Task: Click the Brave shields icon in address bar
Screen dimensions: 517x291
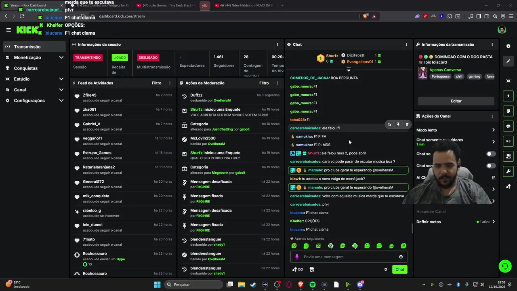Action: pos(366,16)
